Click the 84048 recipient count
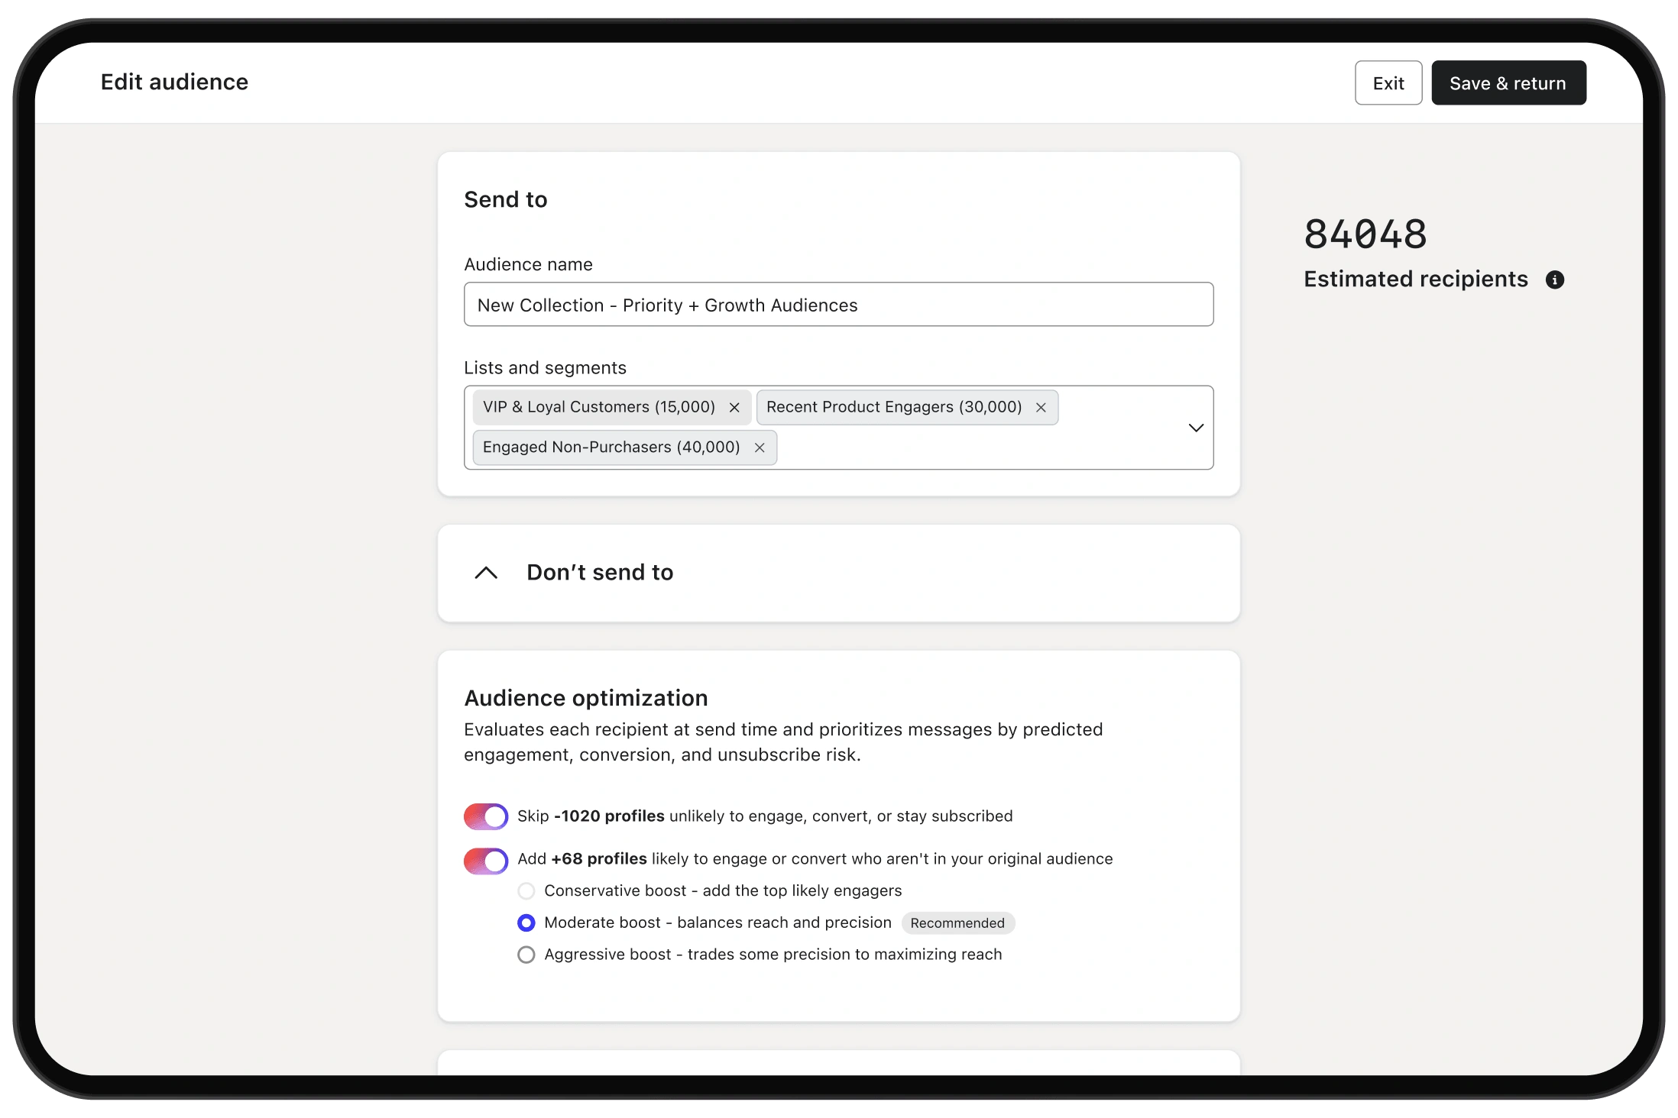Image resolution: width=1678 pixels, height=1118 pixels. [1365, 234]
